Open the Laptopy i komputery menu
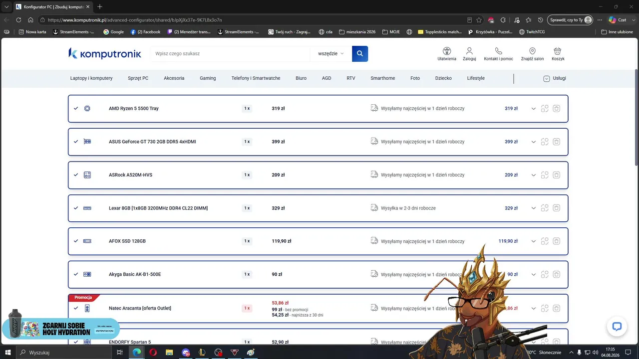639x359 pixels. pos(91,78)
